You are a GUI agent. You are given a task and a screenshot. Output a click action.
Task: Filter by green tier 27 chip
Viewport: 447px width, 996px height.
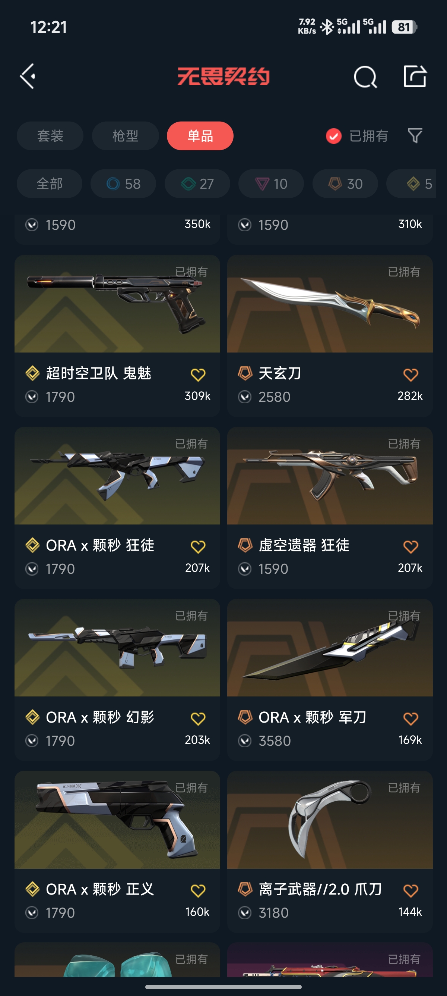click(x=197, y=184)
